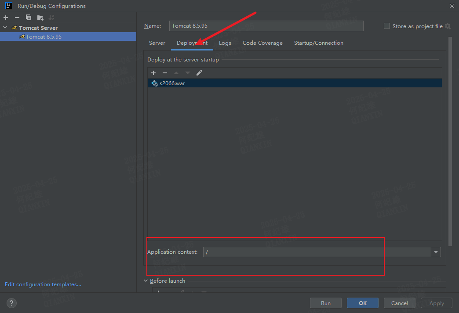Viewport: 459px width, 313px height.
Task: Cancel the configuration dialog
Action: (399, 303)
